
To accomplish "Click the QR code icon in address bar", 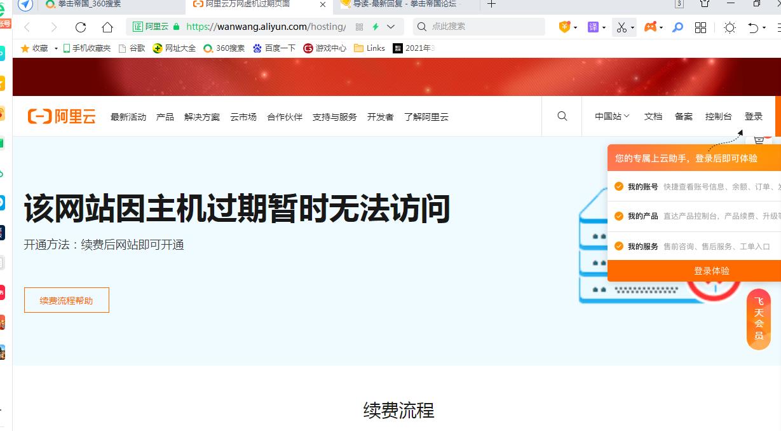I will click(x=359, y=27).
